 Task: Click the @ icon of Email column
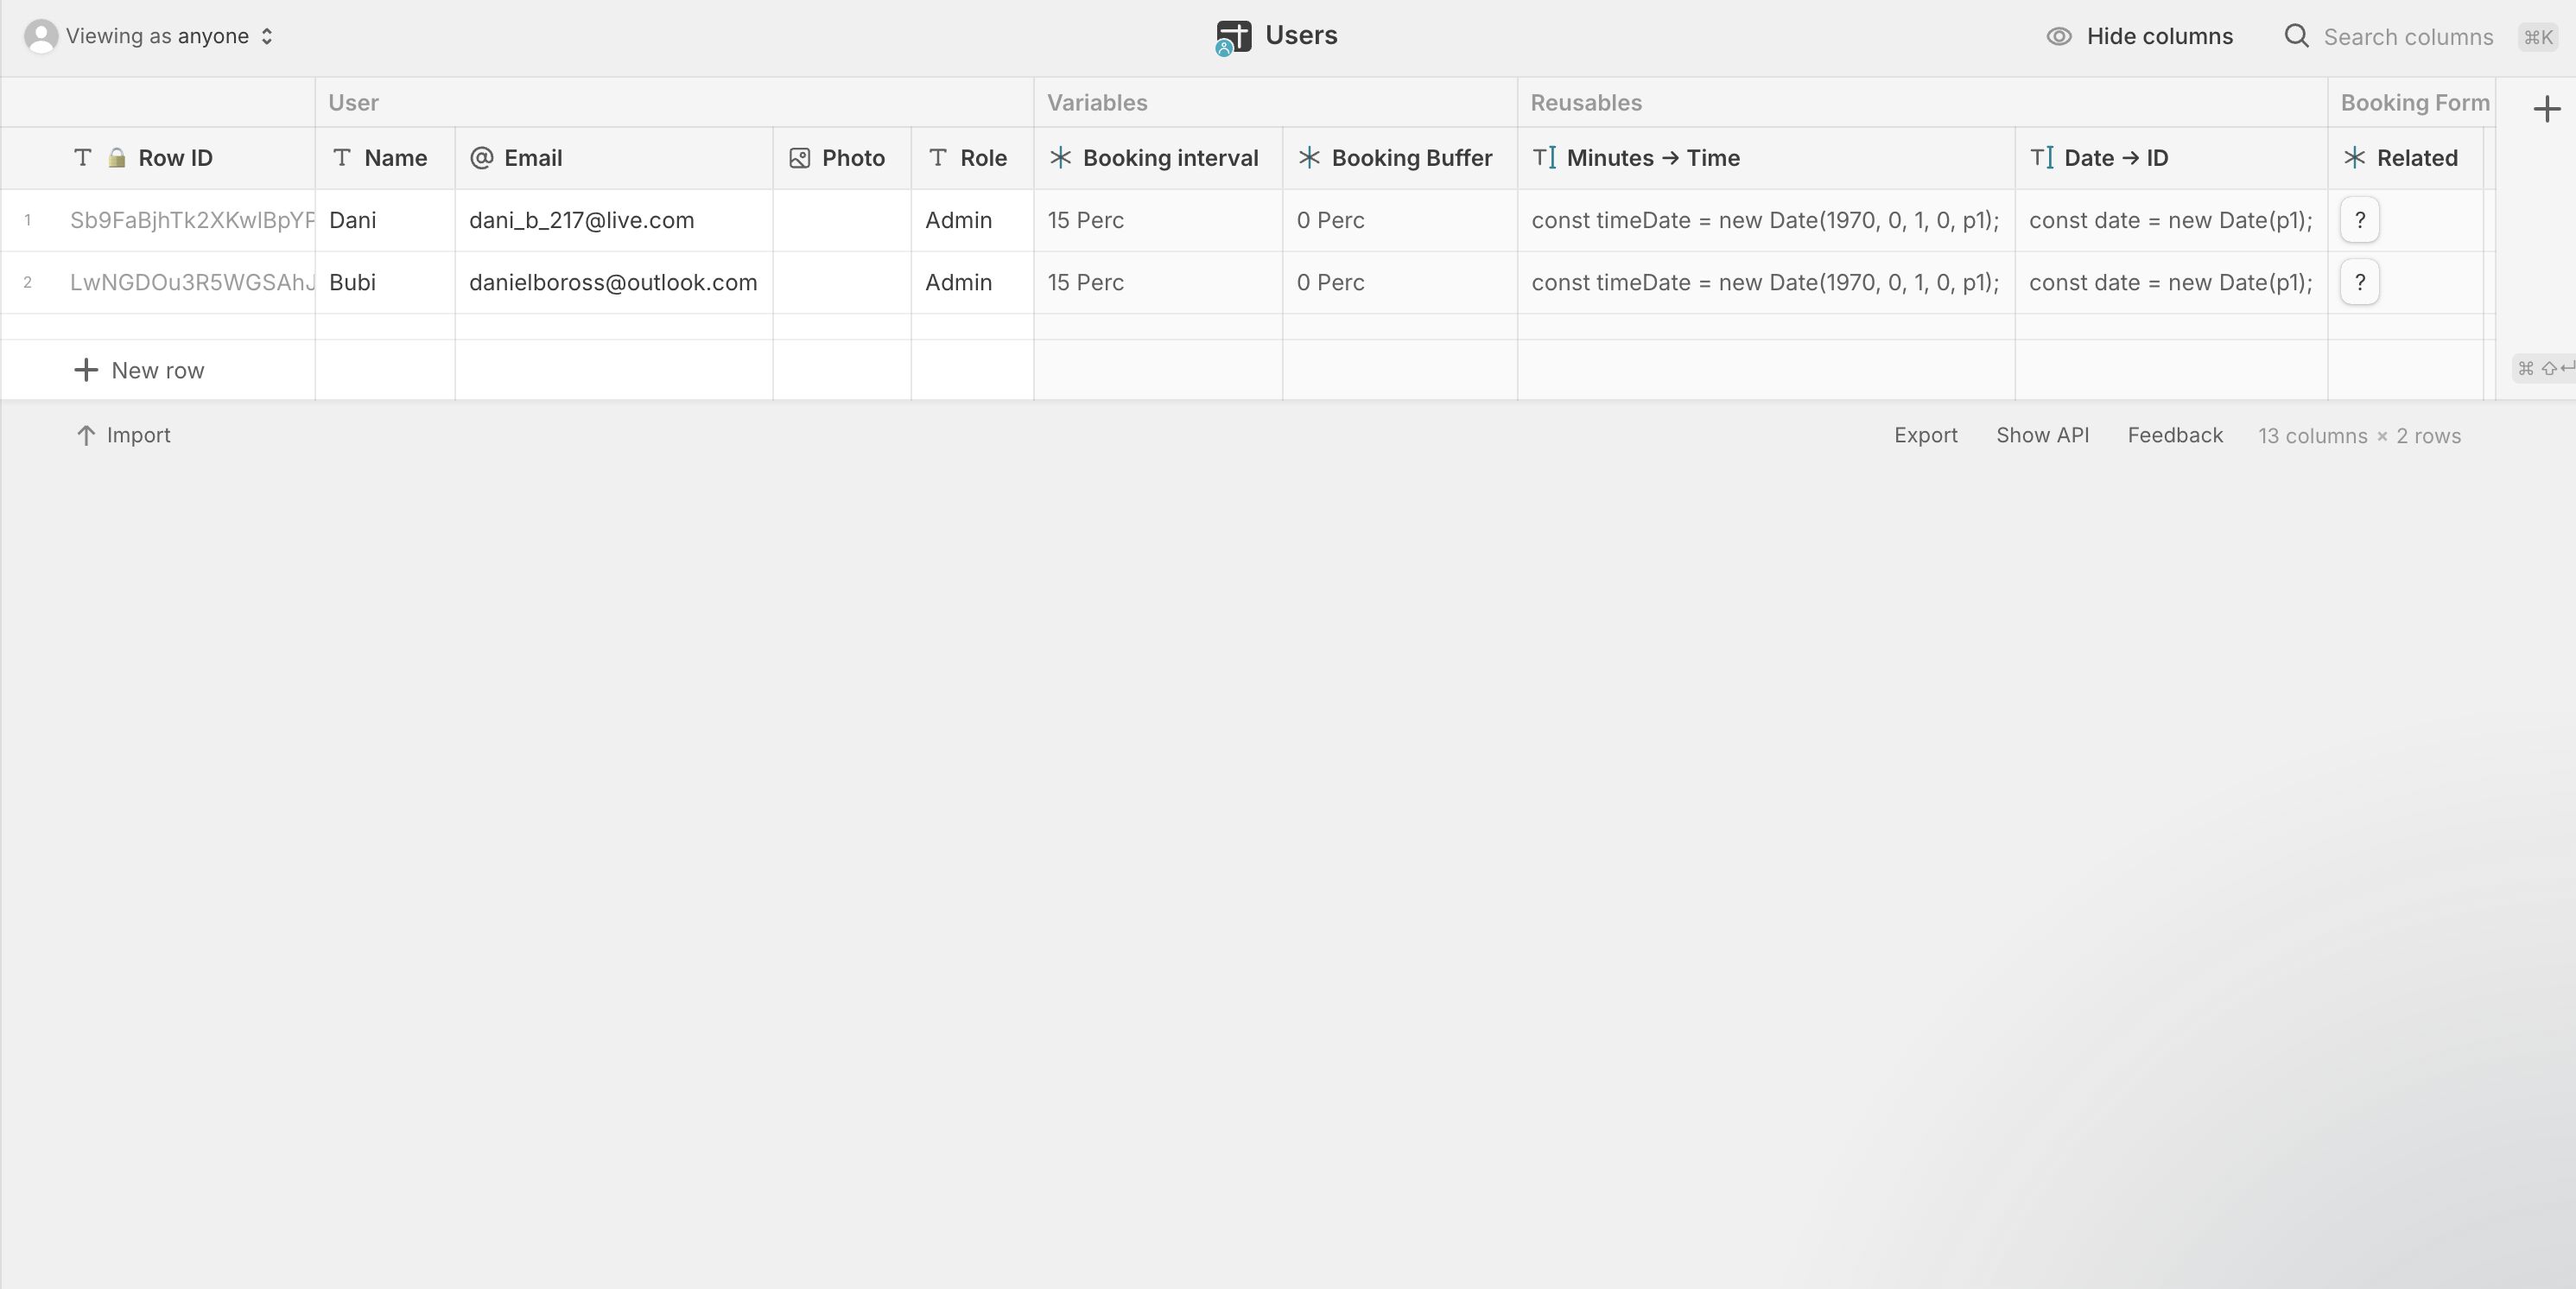tap(481, 158)
